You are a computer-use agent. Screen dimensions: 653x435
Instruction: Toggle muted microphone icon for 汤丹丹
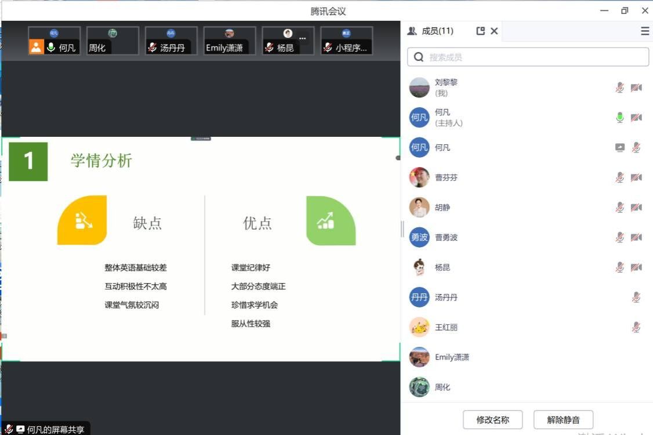636,298
